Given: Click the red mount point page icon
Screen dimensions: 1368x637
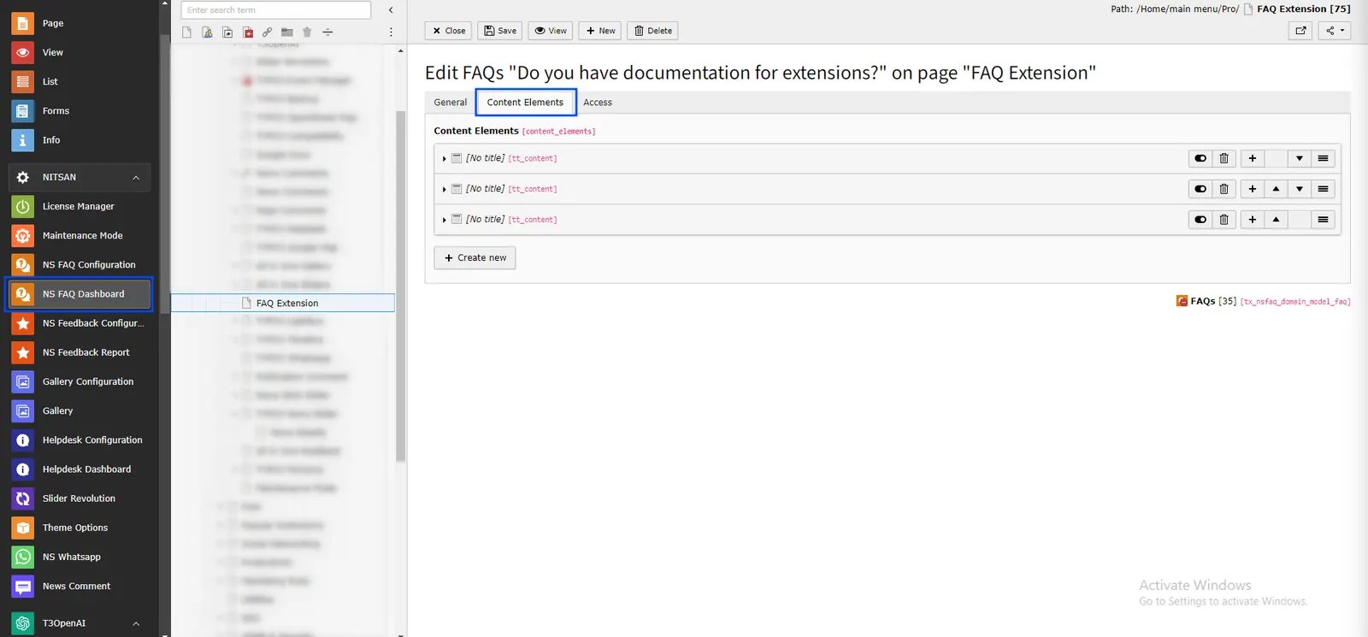Looking at the screenshot, I should (248, 32).
